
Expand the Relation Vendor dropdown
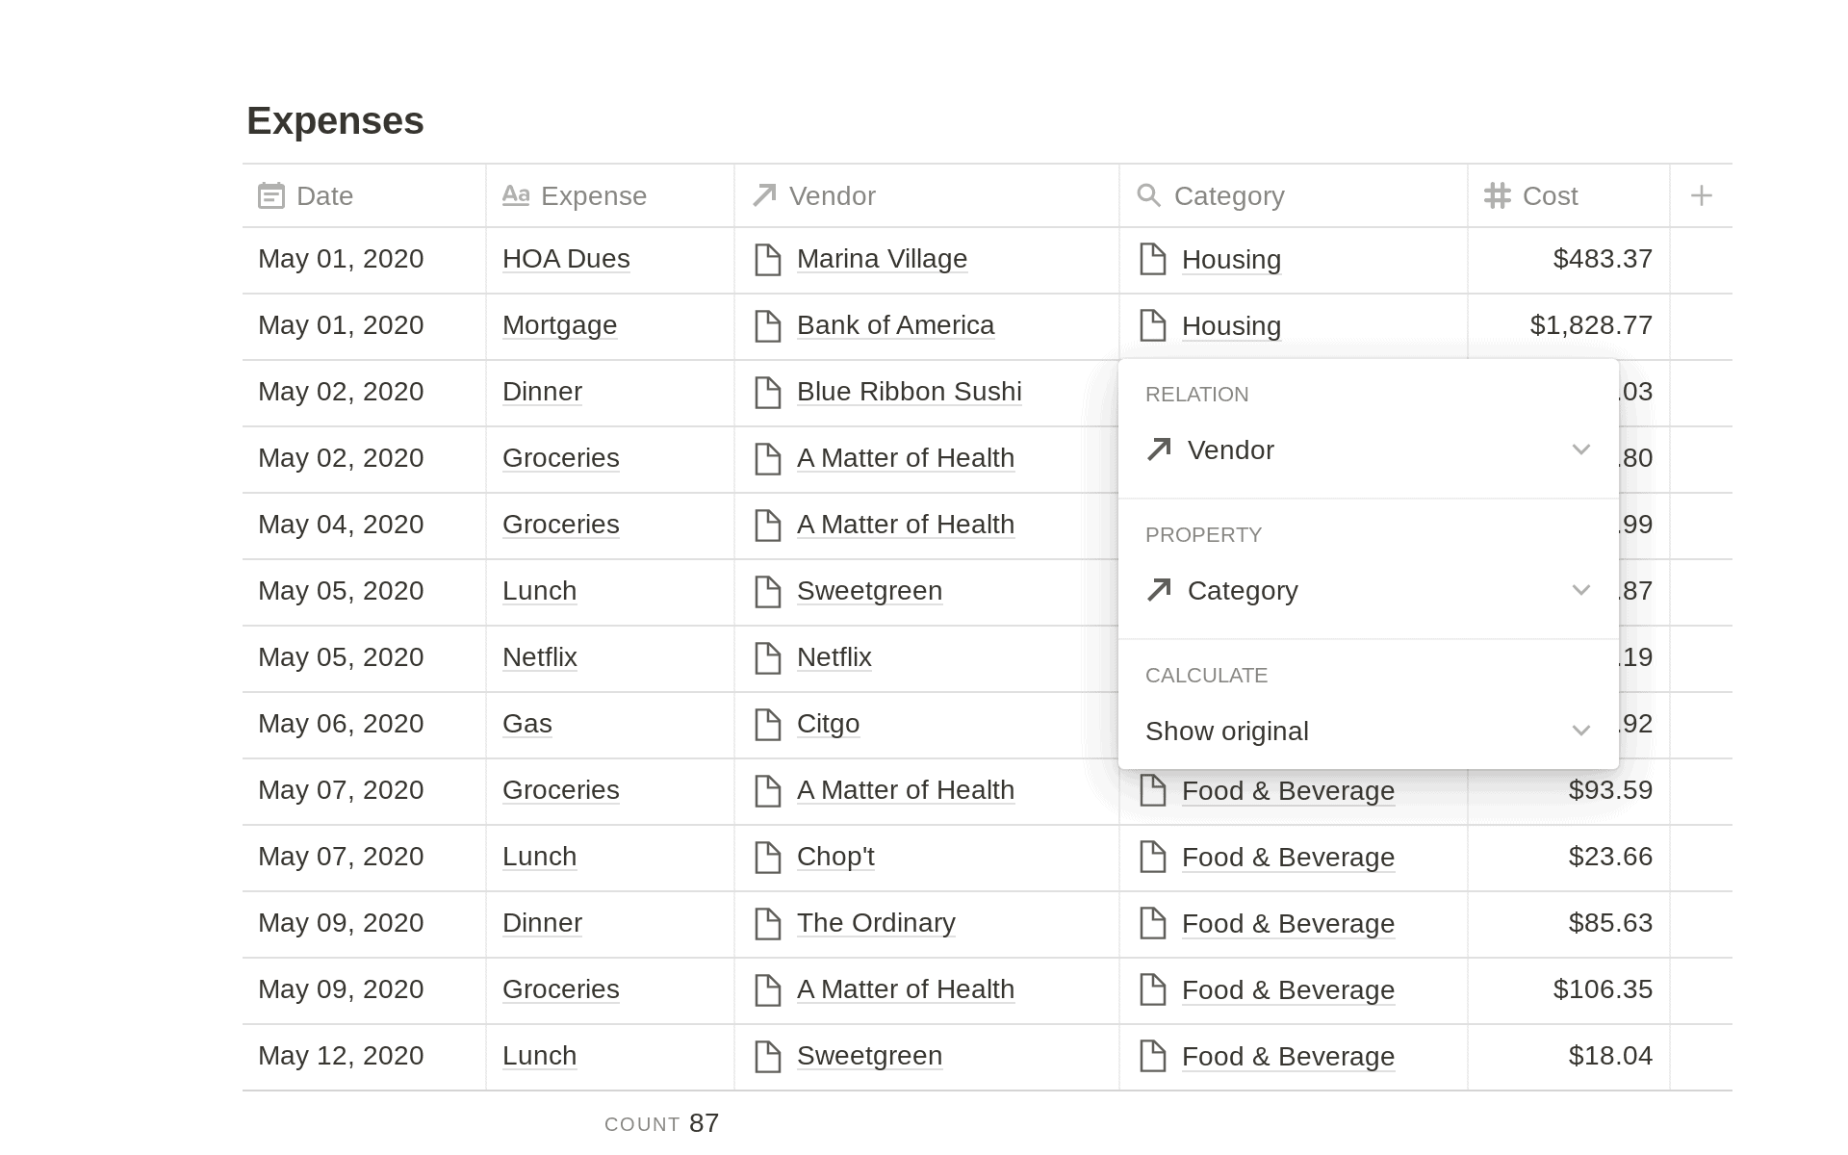point(1580,450)
